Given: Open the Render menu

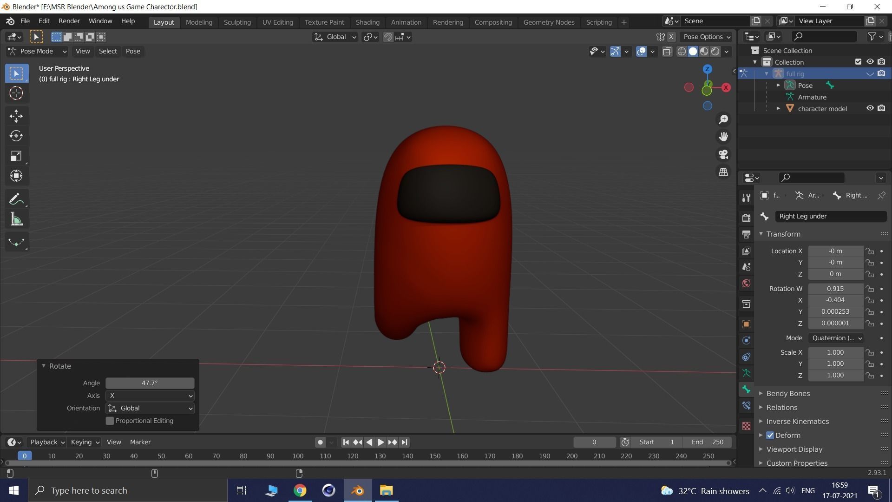Looking at the screenshot, I should (69, 21).
